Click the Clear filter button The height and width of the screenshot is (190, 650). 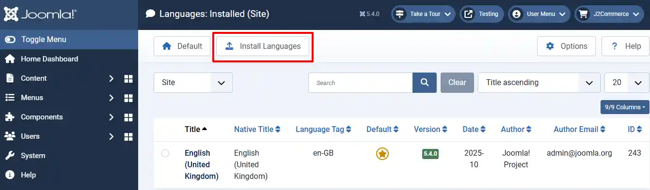click(x=457, y=83)
